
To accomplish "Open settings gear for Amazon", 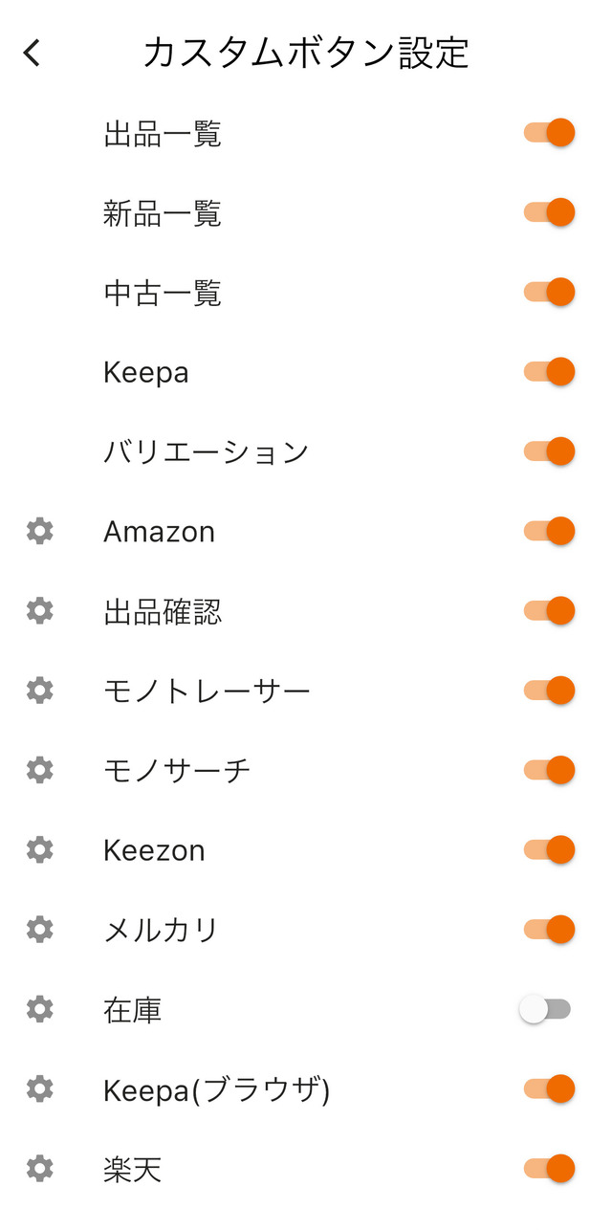I will tap(39, 531).
